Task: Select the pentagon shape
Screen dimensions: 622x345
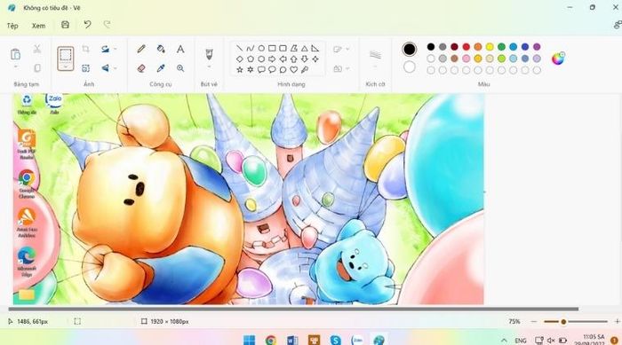Action: coord(251,59)
